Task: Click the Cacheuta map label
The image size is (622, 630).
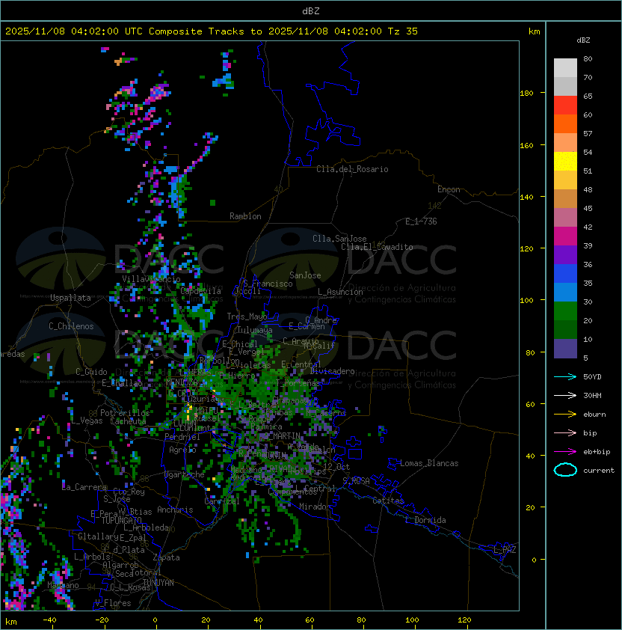Action: click(128, 421)
